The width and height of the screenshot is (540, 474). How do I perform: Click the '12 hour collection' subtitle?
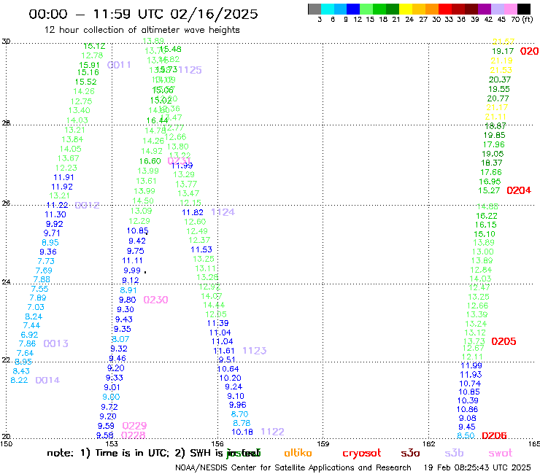pos(142,30)
